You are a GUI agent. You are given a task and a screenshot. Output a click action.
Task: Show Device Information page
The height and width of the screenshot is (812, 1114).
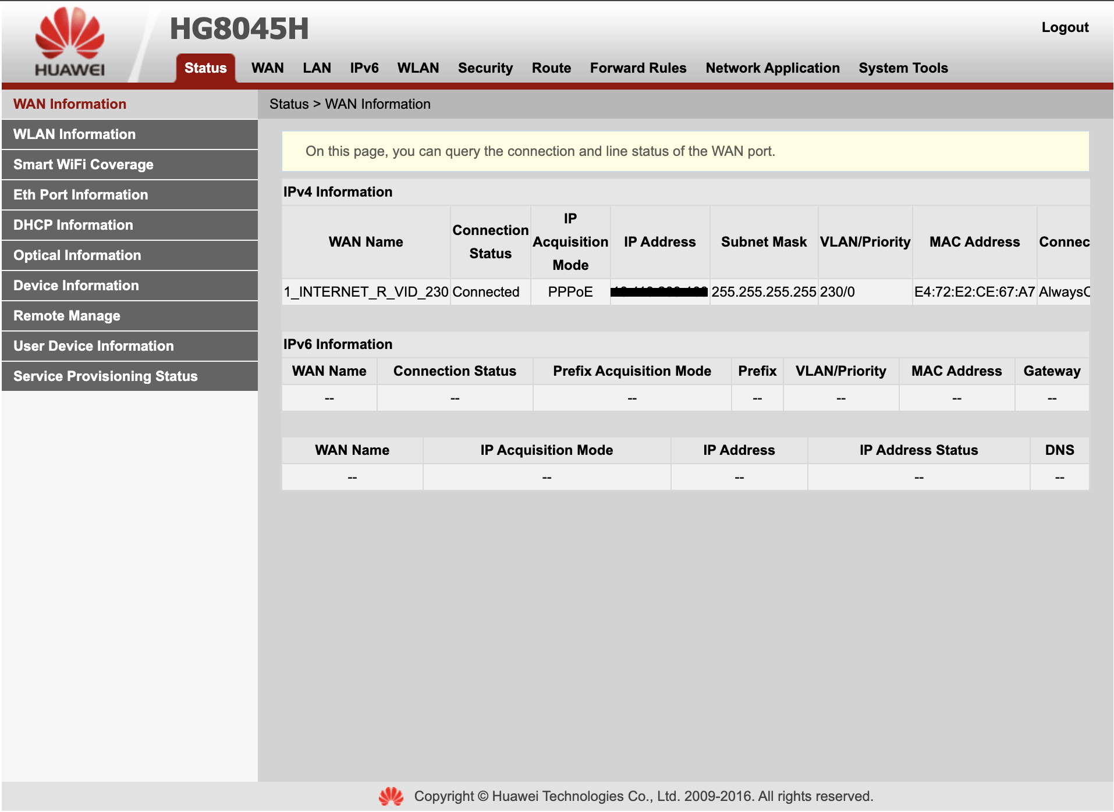coord(76,286)
